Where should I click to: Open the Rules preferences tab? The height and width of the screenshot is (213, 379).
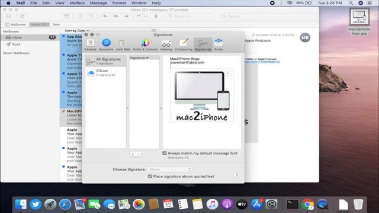coord(219,45)
